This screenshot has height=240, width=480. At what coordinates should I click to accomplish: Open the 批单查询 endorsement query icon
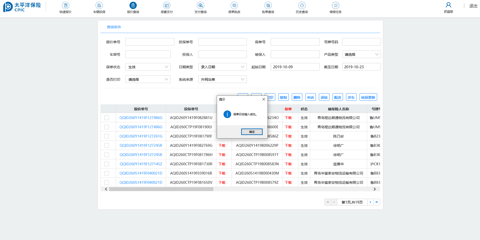tap(268, 5)
